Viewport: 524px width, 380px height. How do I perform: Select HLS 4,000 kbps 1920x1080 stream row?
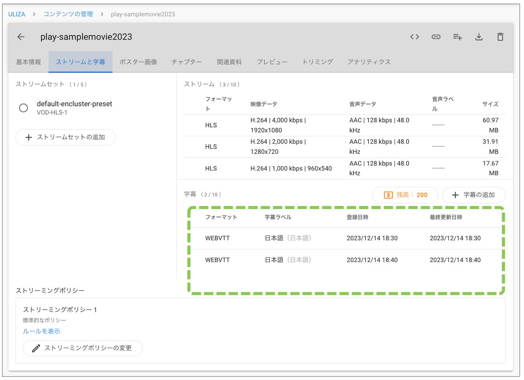(x=344, y=125)
